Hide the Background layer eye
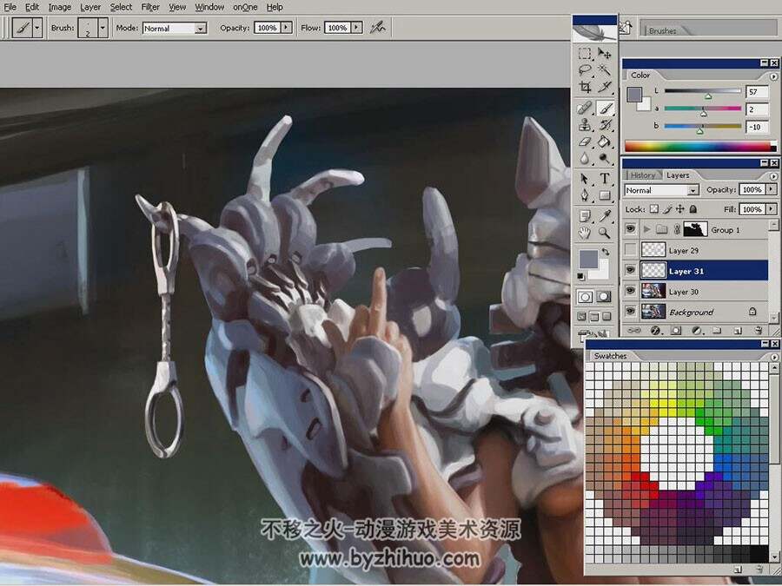This screenshot has height=586, width=782. coord(631,312)
